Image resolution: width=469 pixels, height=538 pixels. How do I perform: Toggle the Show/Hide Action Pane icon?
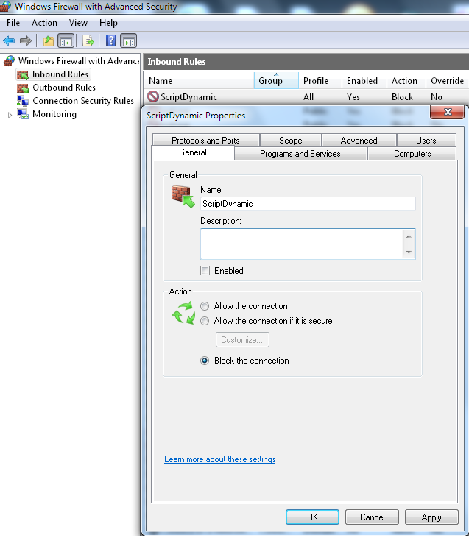tap(128, 40)
